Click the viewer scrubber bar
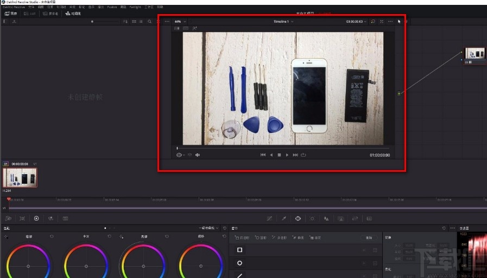Viewport: 487px width, 278px height. pos(282,148)
